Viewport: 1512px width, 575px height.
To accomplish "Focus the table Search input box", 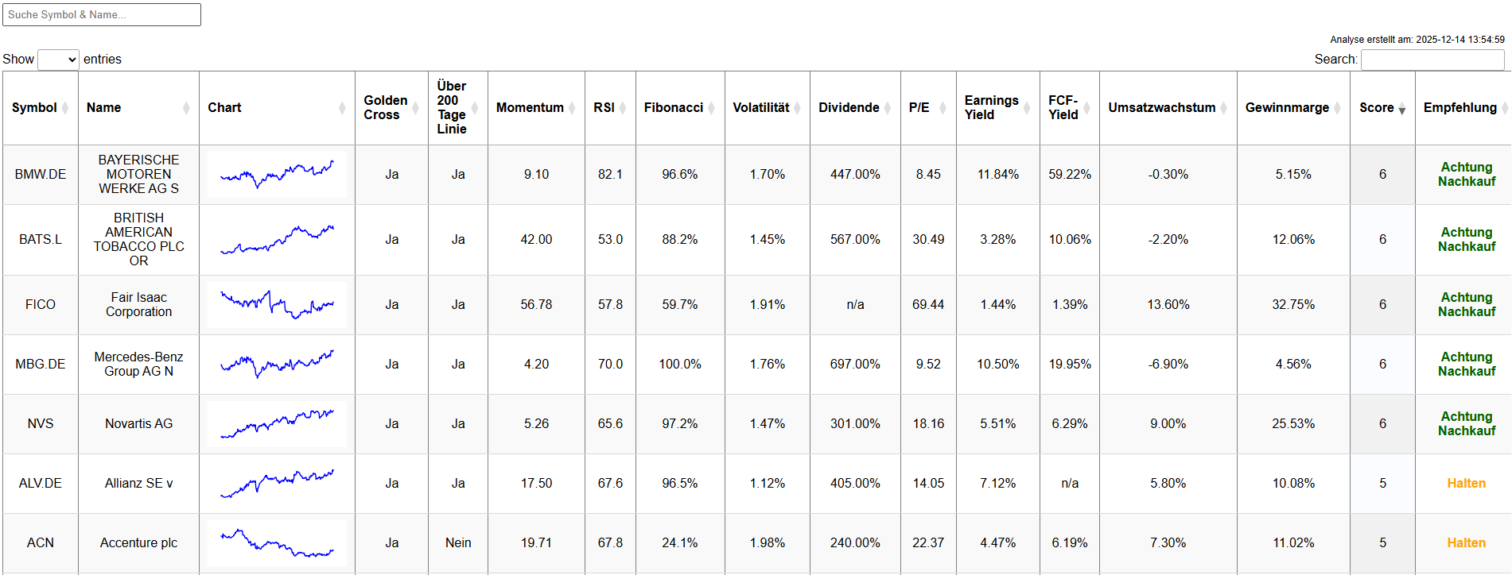I will click(1432, 60).
